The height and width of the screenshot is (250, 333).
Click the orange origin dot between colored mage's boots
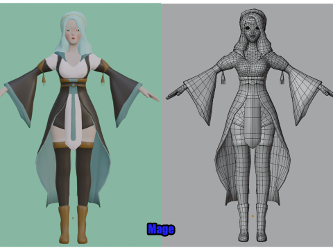coord(74,218)
